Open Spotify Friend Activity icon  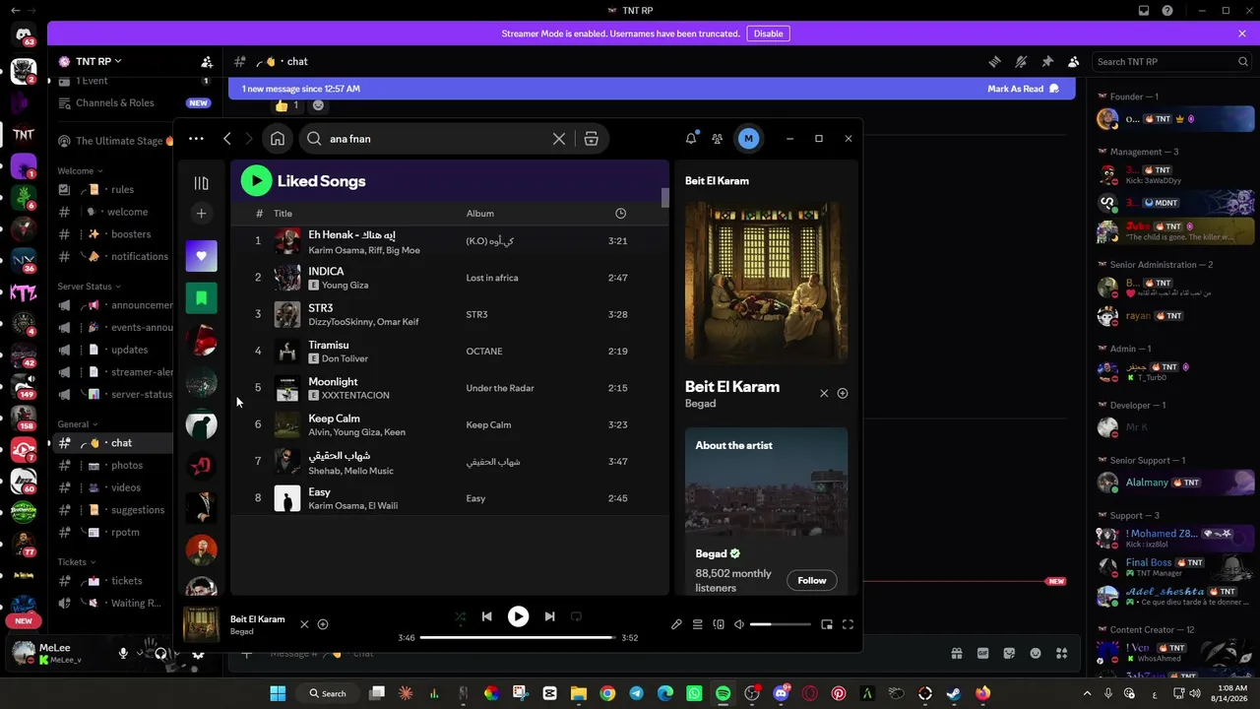point(718,139)
